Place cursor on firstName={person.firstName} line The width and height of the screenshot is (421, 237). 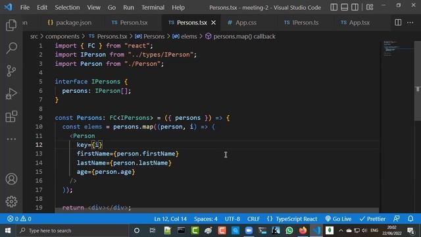[x=128, y=153]
